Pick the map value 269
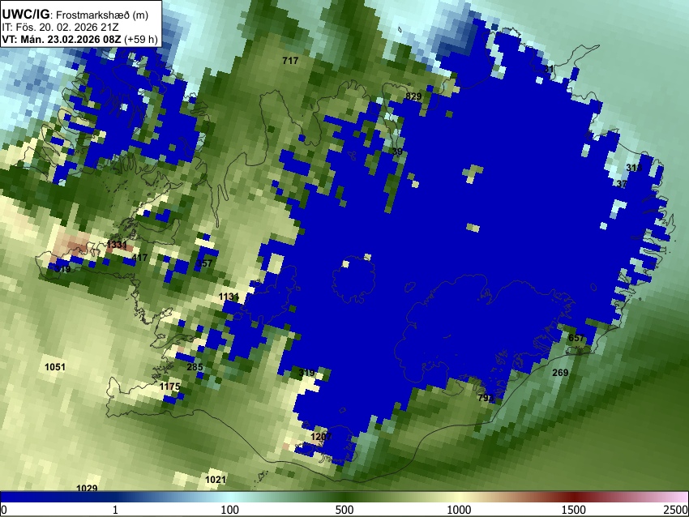689x517 pixels. click(560, 373)
